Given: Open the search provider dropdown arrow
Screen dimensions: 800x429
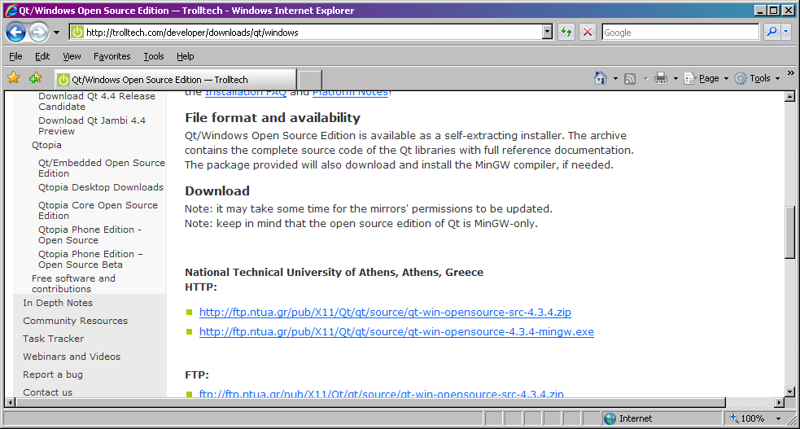Looking at the screenshot, I should point(785,32).
